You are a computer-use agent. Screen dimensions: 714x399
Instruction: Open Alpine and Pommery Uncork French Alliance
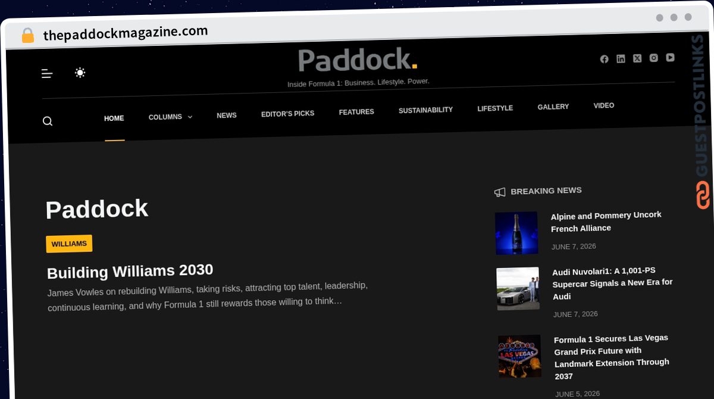[606, 222]
